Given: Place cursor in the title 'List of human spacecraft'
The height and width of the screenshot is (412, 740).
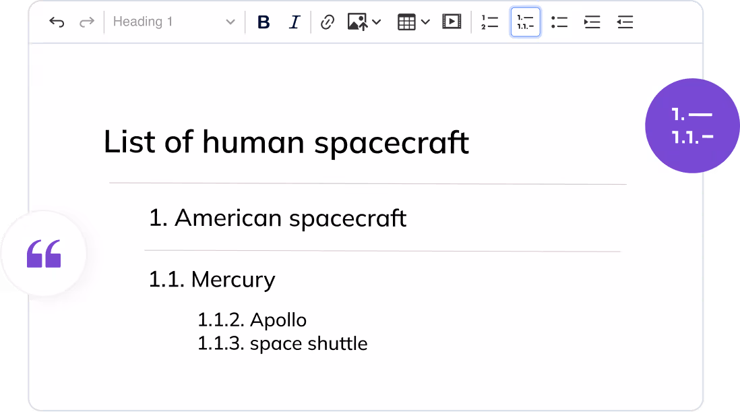Looking at the screenshot, I should point(286,143).
